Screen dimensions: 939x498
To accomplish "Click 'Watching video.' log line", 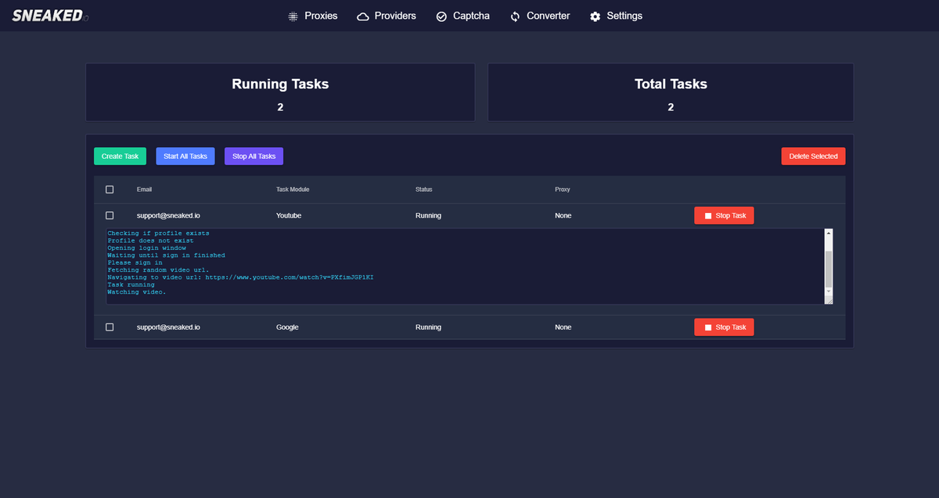I will 137,292.
